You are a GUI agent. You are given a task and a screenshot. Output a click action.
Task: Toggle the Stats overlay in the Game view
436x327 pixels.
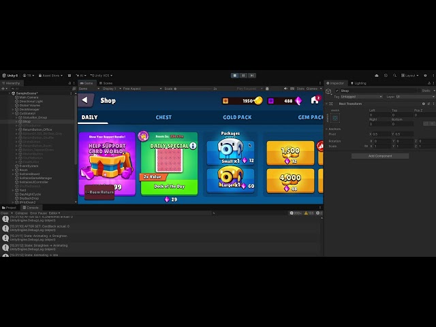(x=300, y=89)
